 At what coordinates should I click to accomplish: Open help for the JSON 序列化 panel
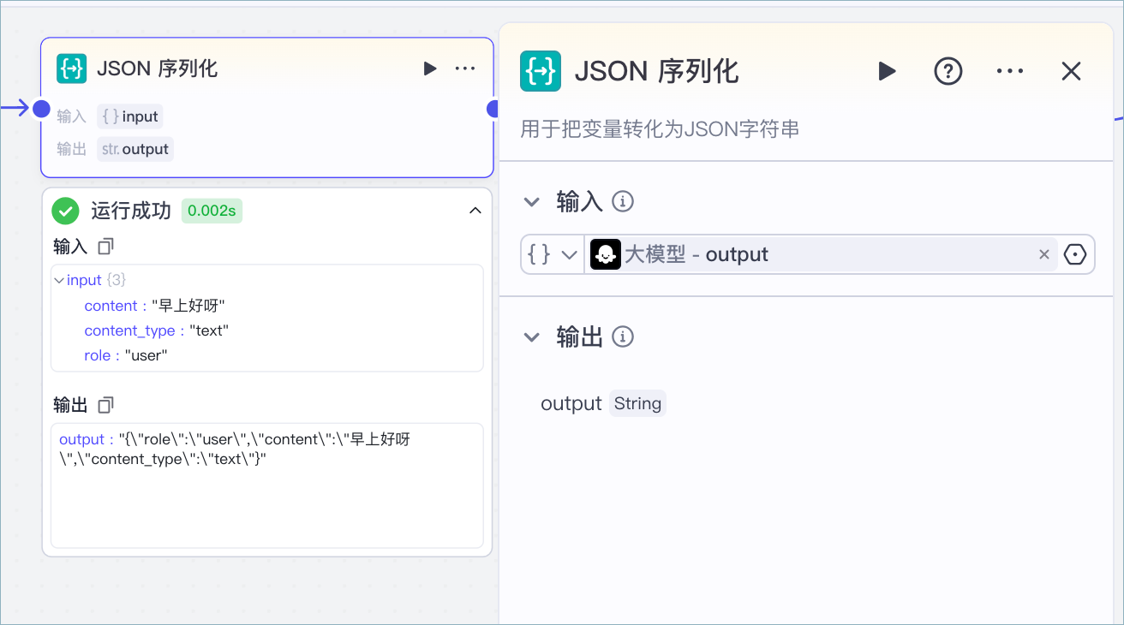point(948,71)
